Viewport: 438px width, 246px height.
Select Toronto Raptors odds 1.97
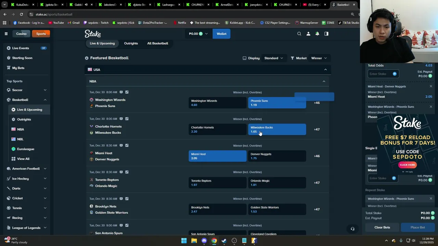(217, 183)
